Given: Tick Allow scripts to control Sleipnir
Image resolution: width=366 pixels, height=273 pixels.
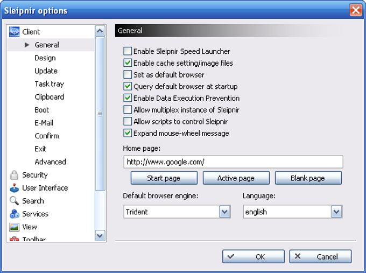Looking at the screenshot, I should [x=128, y=122].
